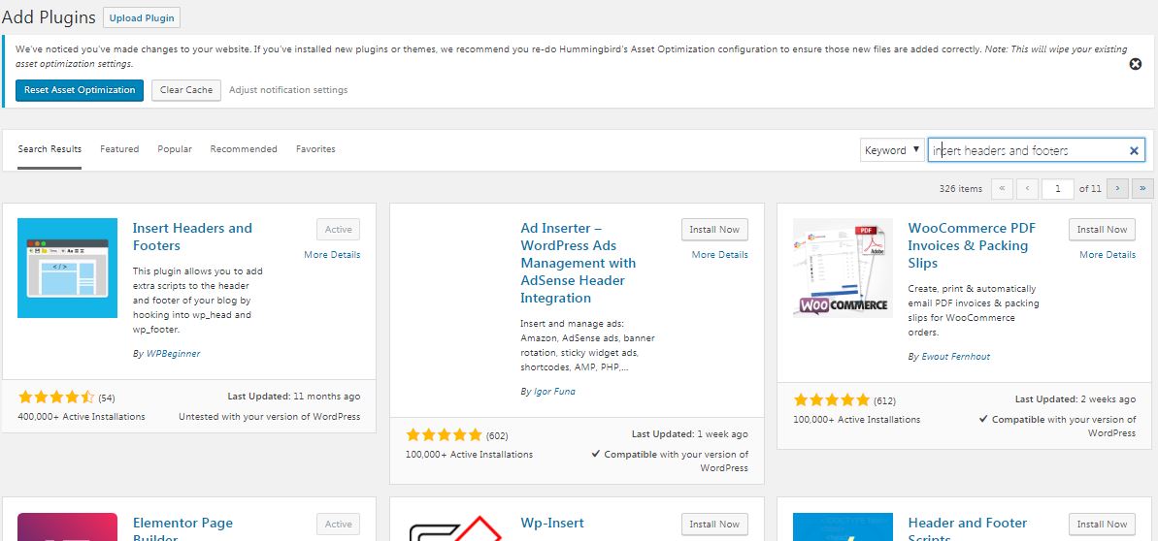Click the Add Plugins page heading
The image size is (1158, 541).
(49, 17)
